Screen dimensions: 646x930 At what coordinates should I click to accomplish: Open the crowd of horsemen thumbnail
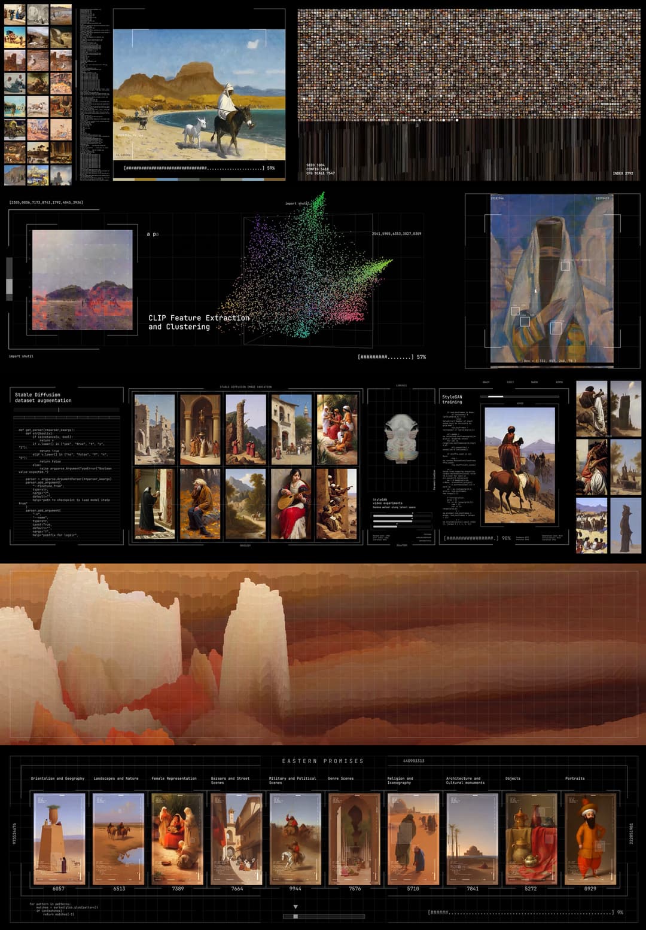(x=592, y=526)
